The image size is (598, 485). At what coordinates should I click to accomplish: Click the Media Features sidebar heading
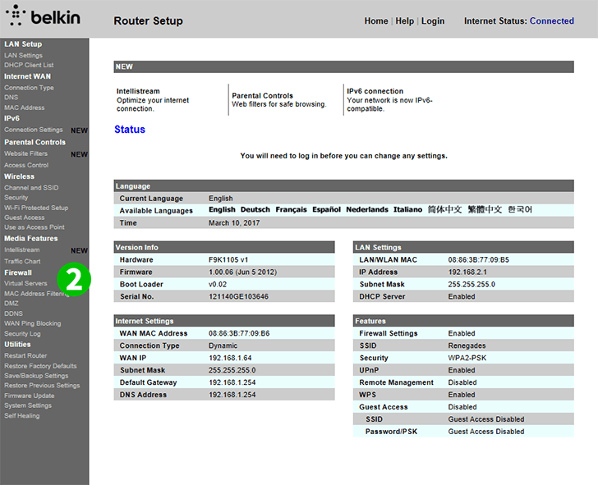(x=31, y=239)
